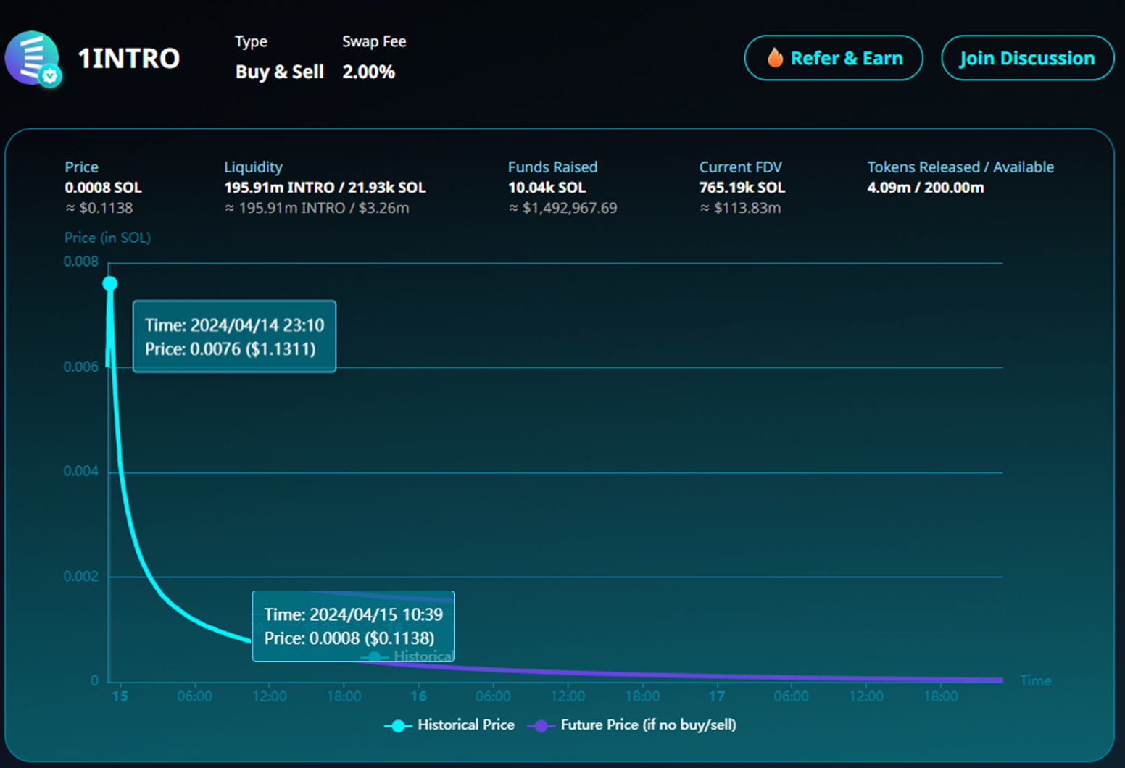Click the 2024/04/14 23:10 price tooltip
The image size is (1125, 768).
[234, 337]
